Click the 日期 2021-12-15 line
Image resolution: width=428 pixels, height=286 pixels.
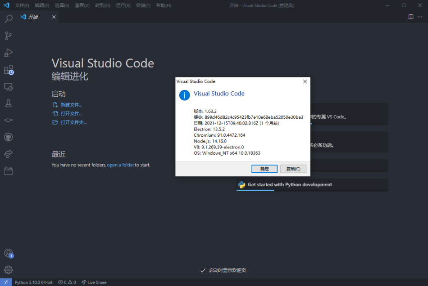tap(236, 123)
